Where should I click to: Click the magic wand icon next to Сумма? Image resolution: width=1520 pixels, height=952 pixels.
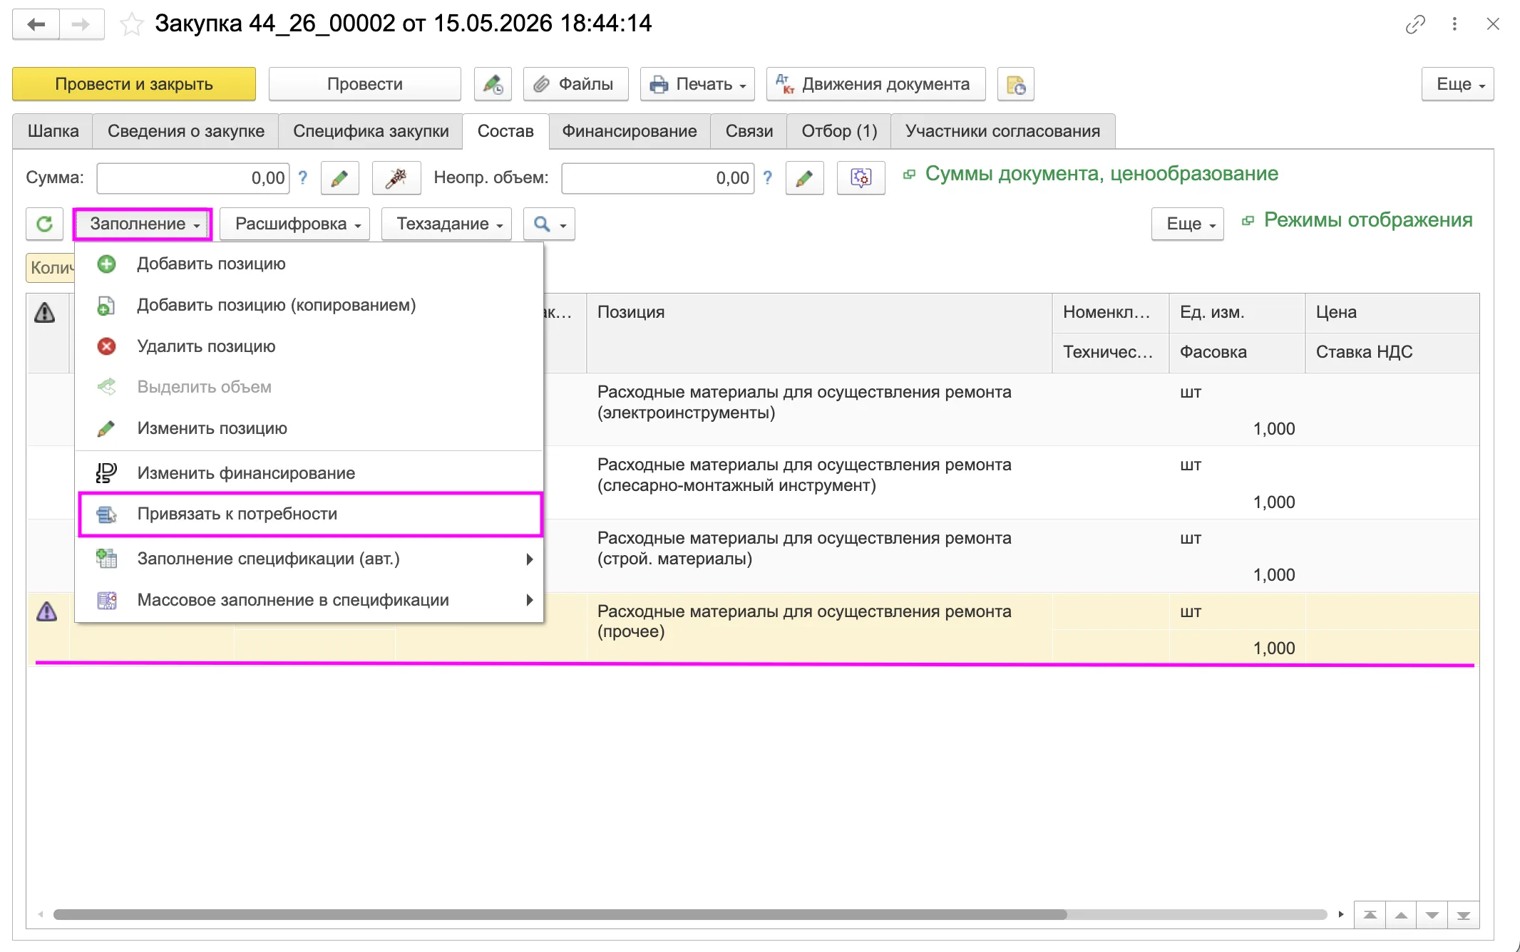click(x=396, y=178)
